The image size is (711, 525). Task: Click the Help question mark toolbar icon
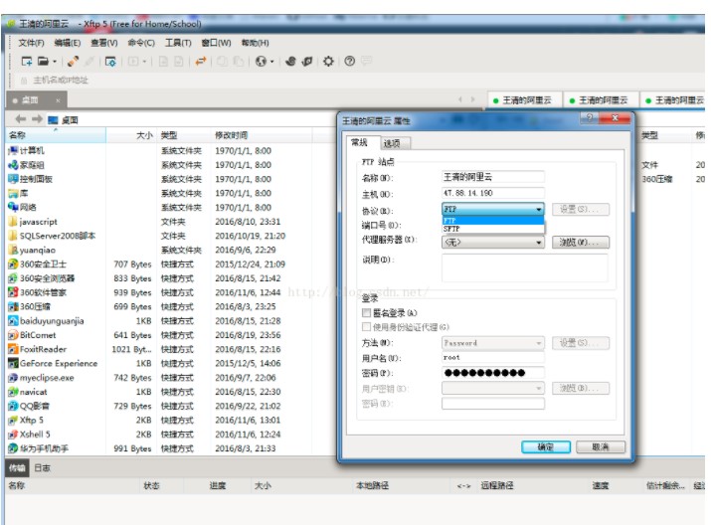[x=350, y=61]
